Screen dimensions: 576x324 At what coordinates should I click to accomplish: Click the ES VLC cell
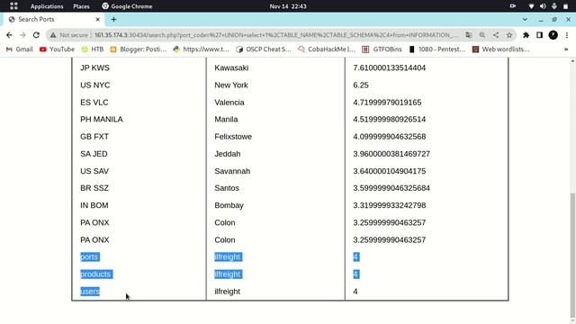94,103
